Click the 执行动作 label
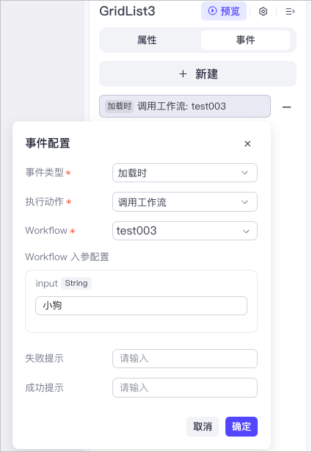The image size is (312, 452). [x=44, y=202]
